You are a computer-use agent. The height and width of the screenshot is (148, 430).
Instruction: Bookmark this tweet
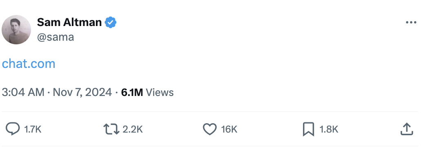pyautogui.click(x=308, y=129)
